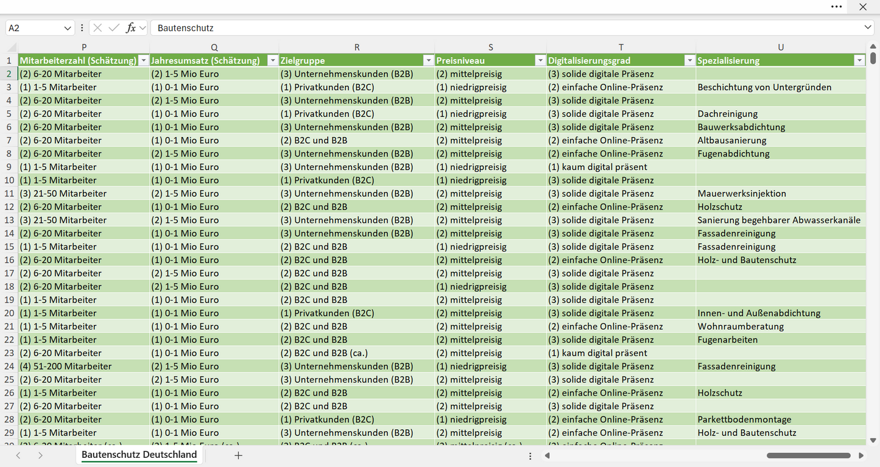The image size is (880, 467).
Task: Open the three-dots more options menu
Action: point(837,7)
